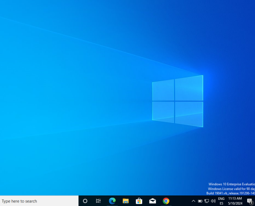The width and height of the screenshot is (255, 206).
Task: Click the Windows logo on the wallpaper
Action: tap(178, 101)
